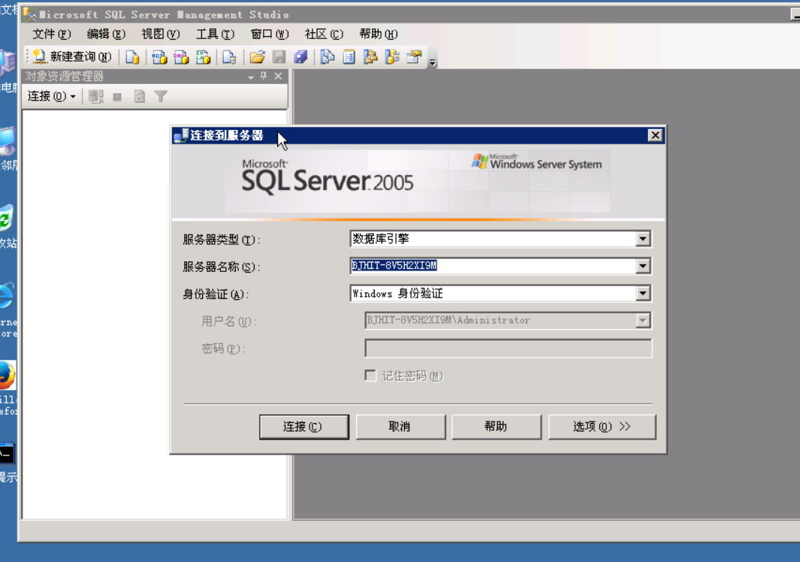
Task: Toggle the remember password (记住密码) checkbox
Action: click(371, 376)
